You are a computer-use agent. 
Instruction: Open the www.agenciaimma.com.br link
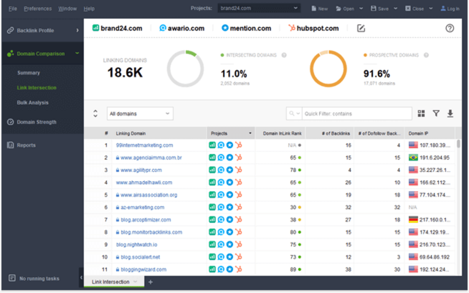[x=151, y=158]
